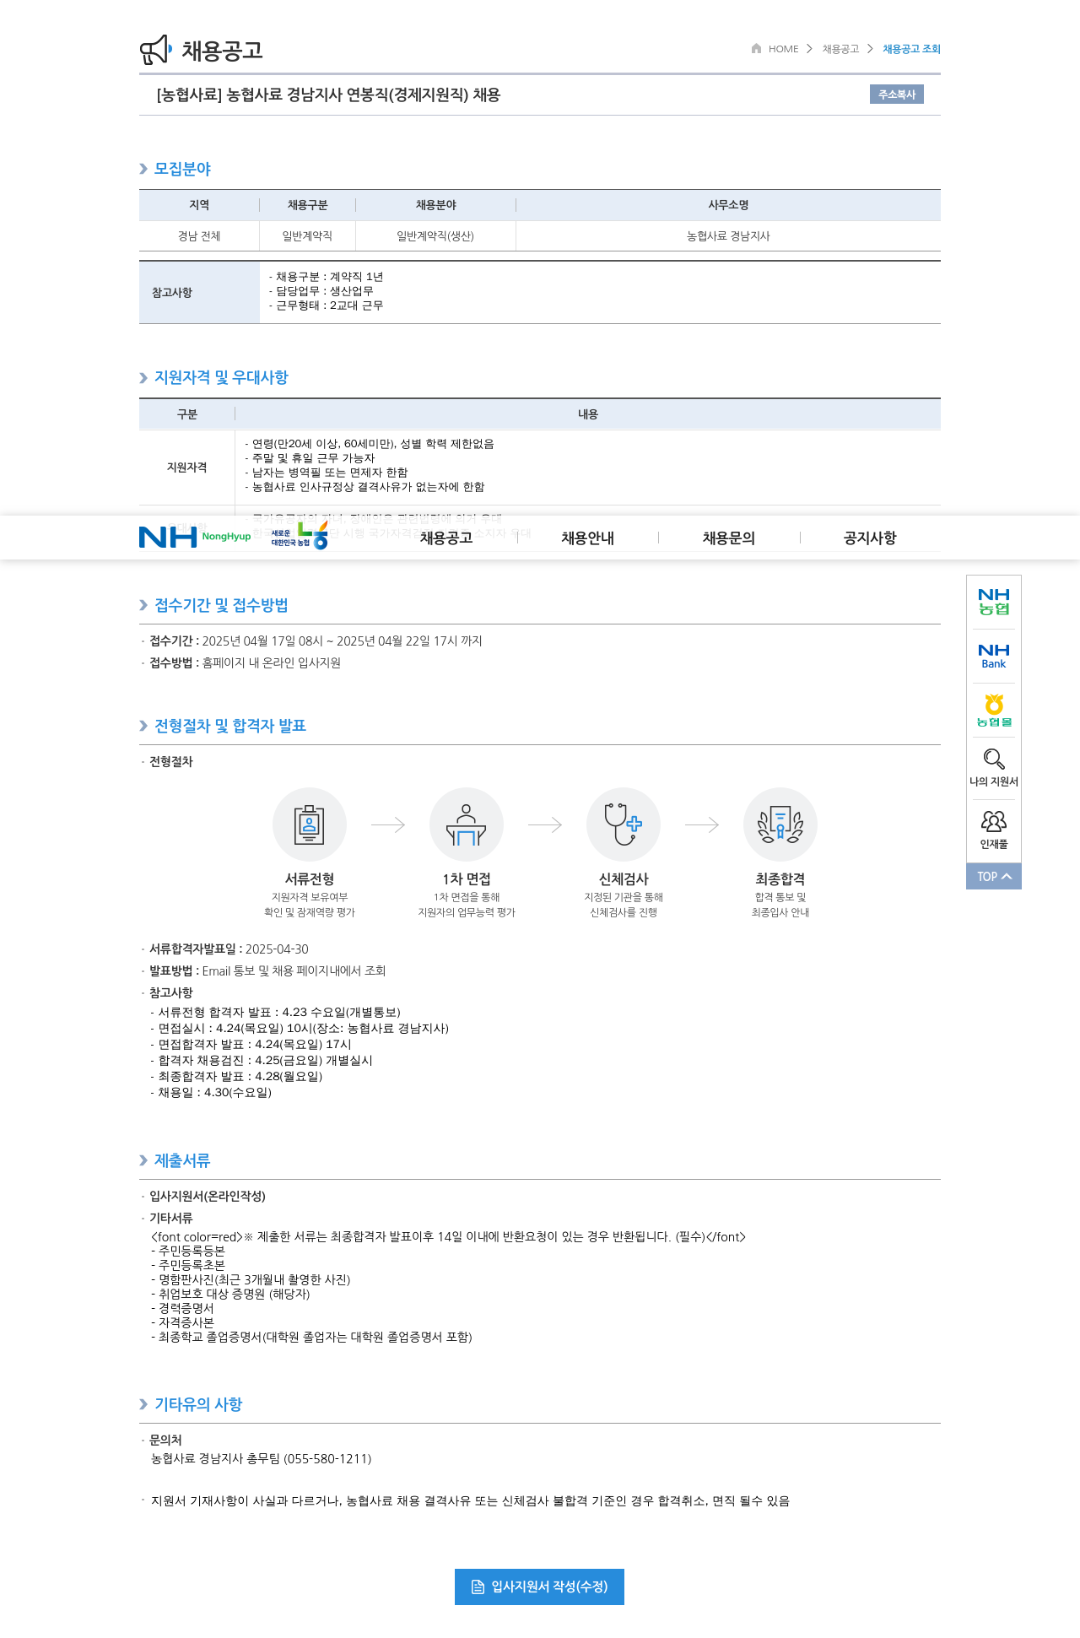Screen dimensions: 1080x1638
Task: Click the 1차 면접 interview step icon
Action: coord(467,824)
